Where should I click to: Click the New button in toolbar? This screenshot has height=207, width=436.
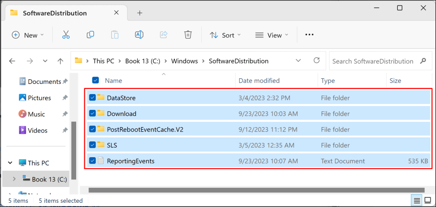tap(28, 35)
